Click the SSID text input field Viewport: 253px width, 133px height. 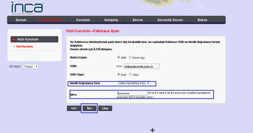click(x=141, y=66)
